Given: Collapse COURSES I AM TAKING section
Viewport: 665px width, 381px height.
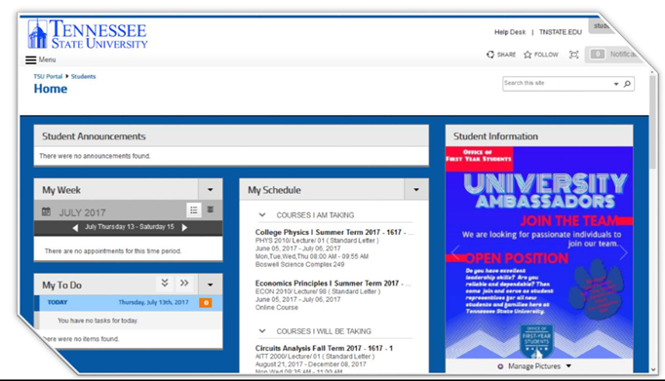Looking at the screenshot, I should [262, 215].
